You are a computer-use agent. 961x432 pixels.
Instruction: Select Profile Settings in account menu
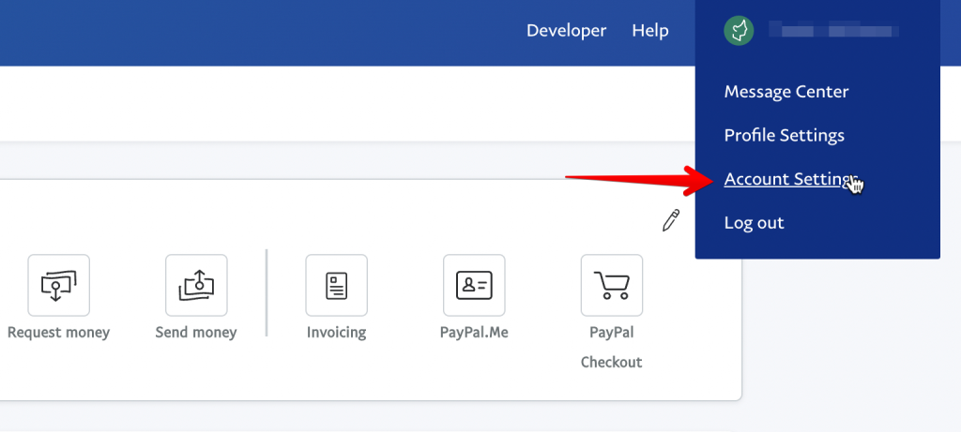pyautogui.click(x=784, y=135)
